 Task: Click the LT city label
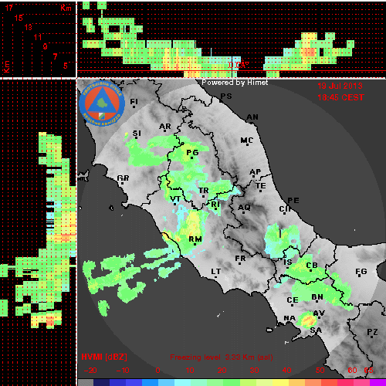coord(216,272)
